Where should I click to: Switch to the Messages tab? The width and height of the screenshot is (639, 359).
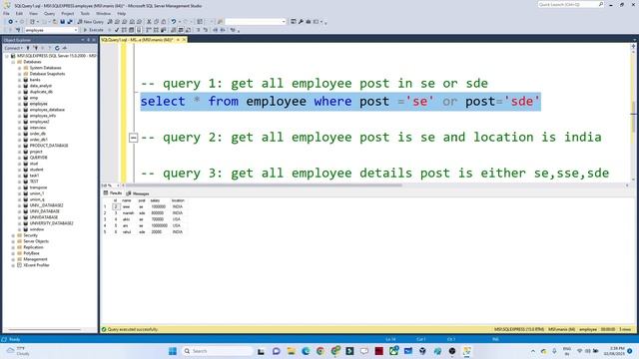138,193
